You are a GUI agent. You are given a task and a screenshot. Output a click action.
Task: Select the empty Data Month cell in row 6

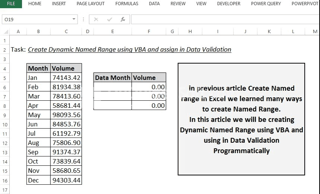coord(113,87)
